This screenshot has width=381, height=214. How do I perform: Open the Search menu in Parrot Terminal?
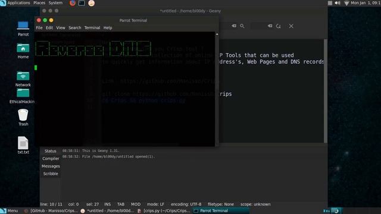75,28
